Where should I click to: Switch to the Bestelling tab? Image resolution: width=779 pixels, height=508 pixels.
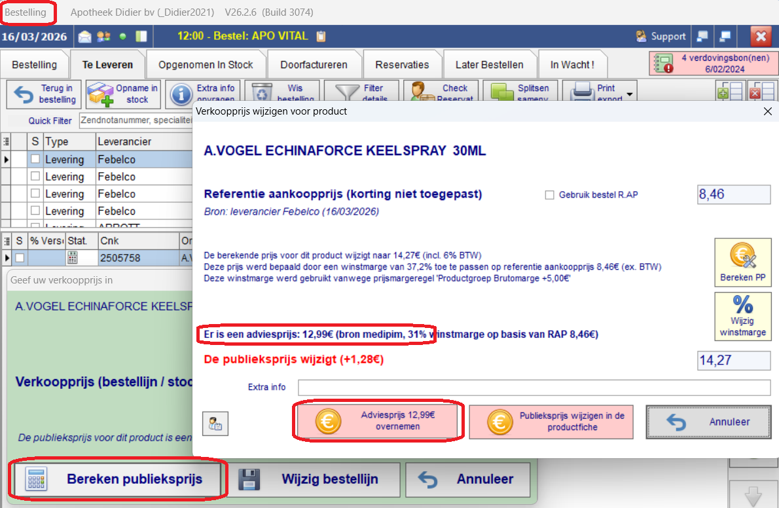34,65
